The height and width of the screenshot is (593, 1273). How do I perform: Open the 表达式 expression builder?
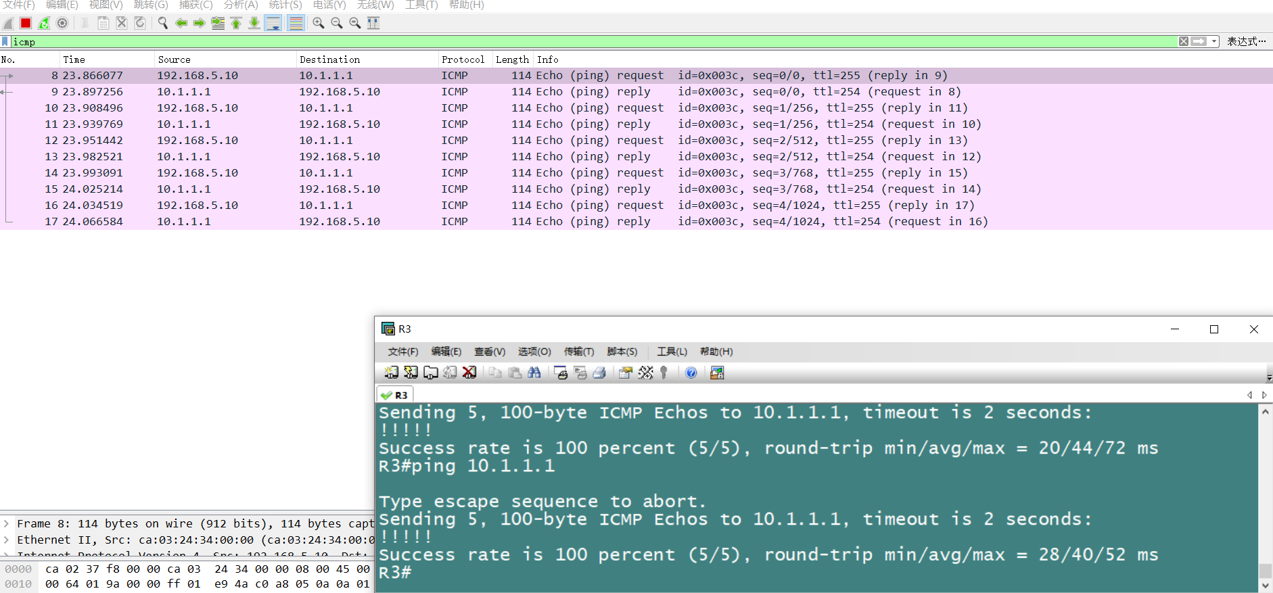[x=1246, y=41]
